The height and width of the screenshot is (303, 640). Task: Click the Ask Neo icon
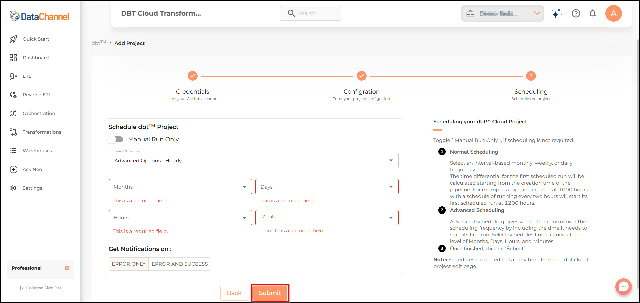pos(13,169)
